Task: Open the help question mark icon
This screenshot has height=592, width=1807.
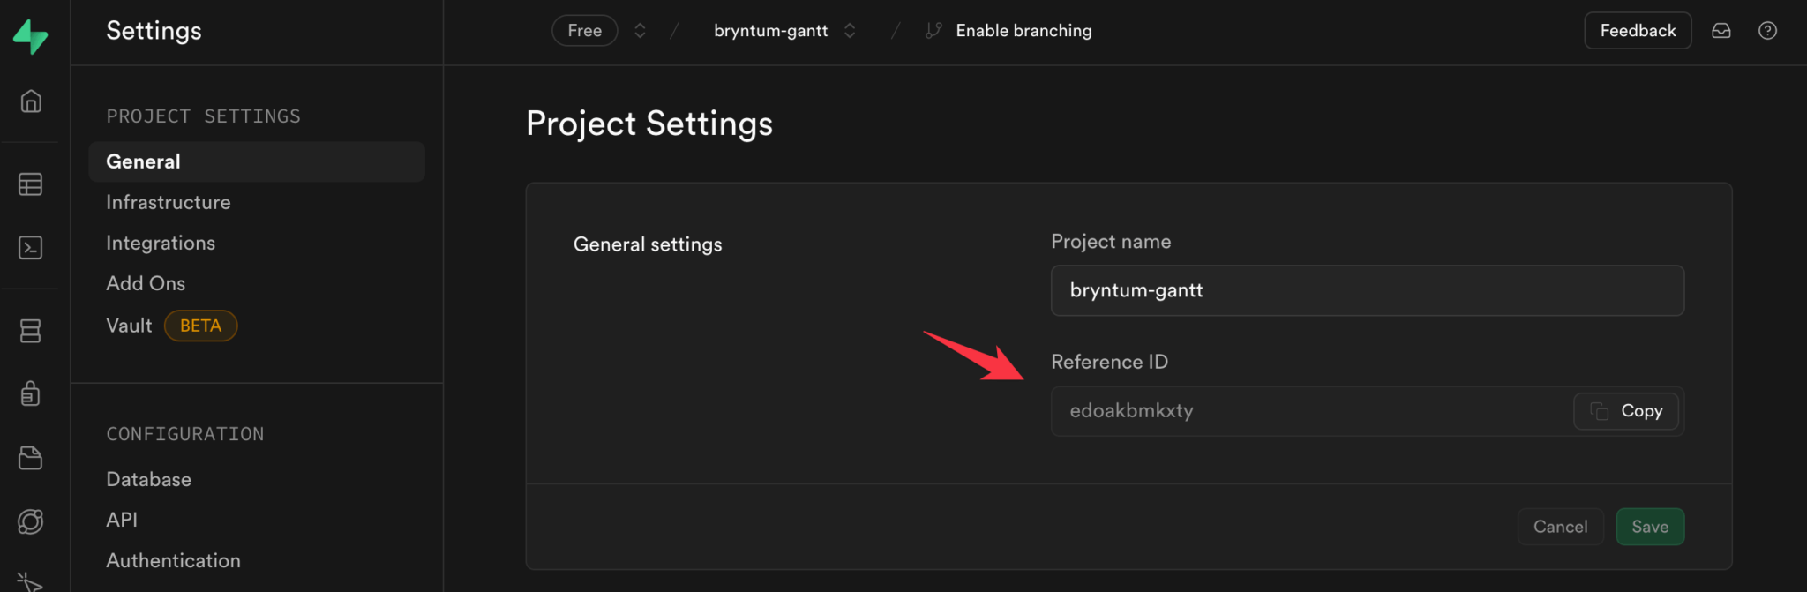Action: tap(1767, 31)
